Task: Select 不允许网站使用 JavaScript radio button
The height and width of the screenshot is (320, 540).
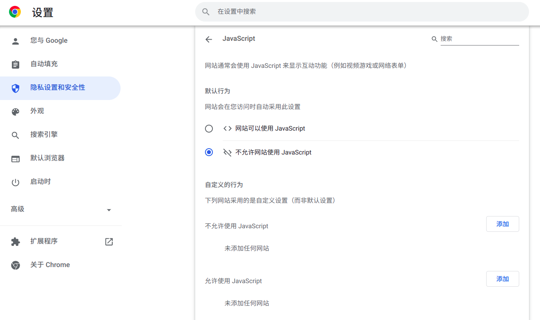Action: coord(209,152)
